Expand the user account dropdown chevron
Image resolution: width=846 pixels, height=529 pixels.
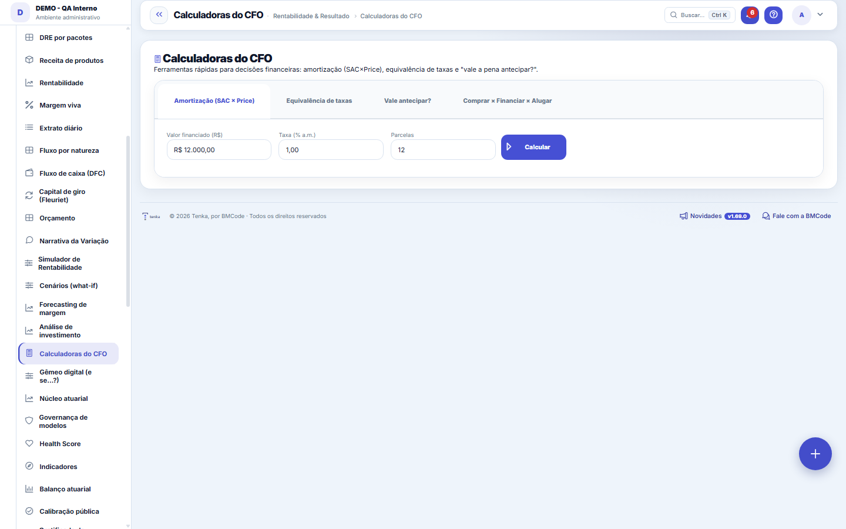point(820,15)
